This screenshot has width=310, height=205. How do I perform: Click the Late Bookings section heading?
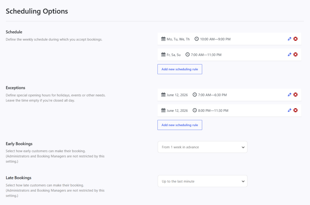pos(18,178)
